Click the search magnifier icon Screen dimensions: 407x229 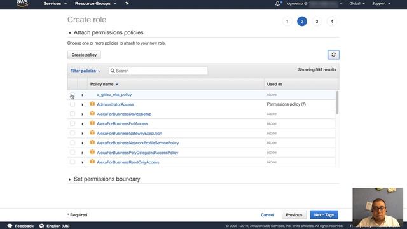[113, 71]
